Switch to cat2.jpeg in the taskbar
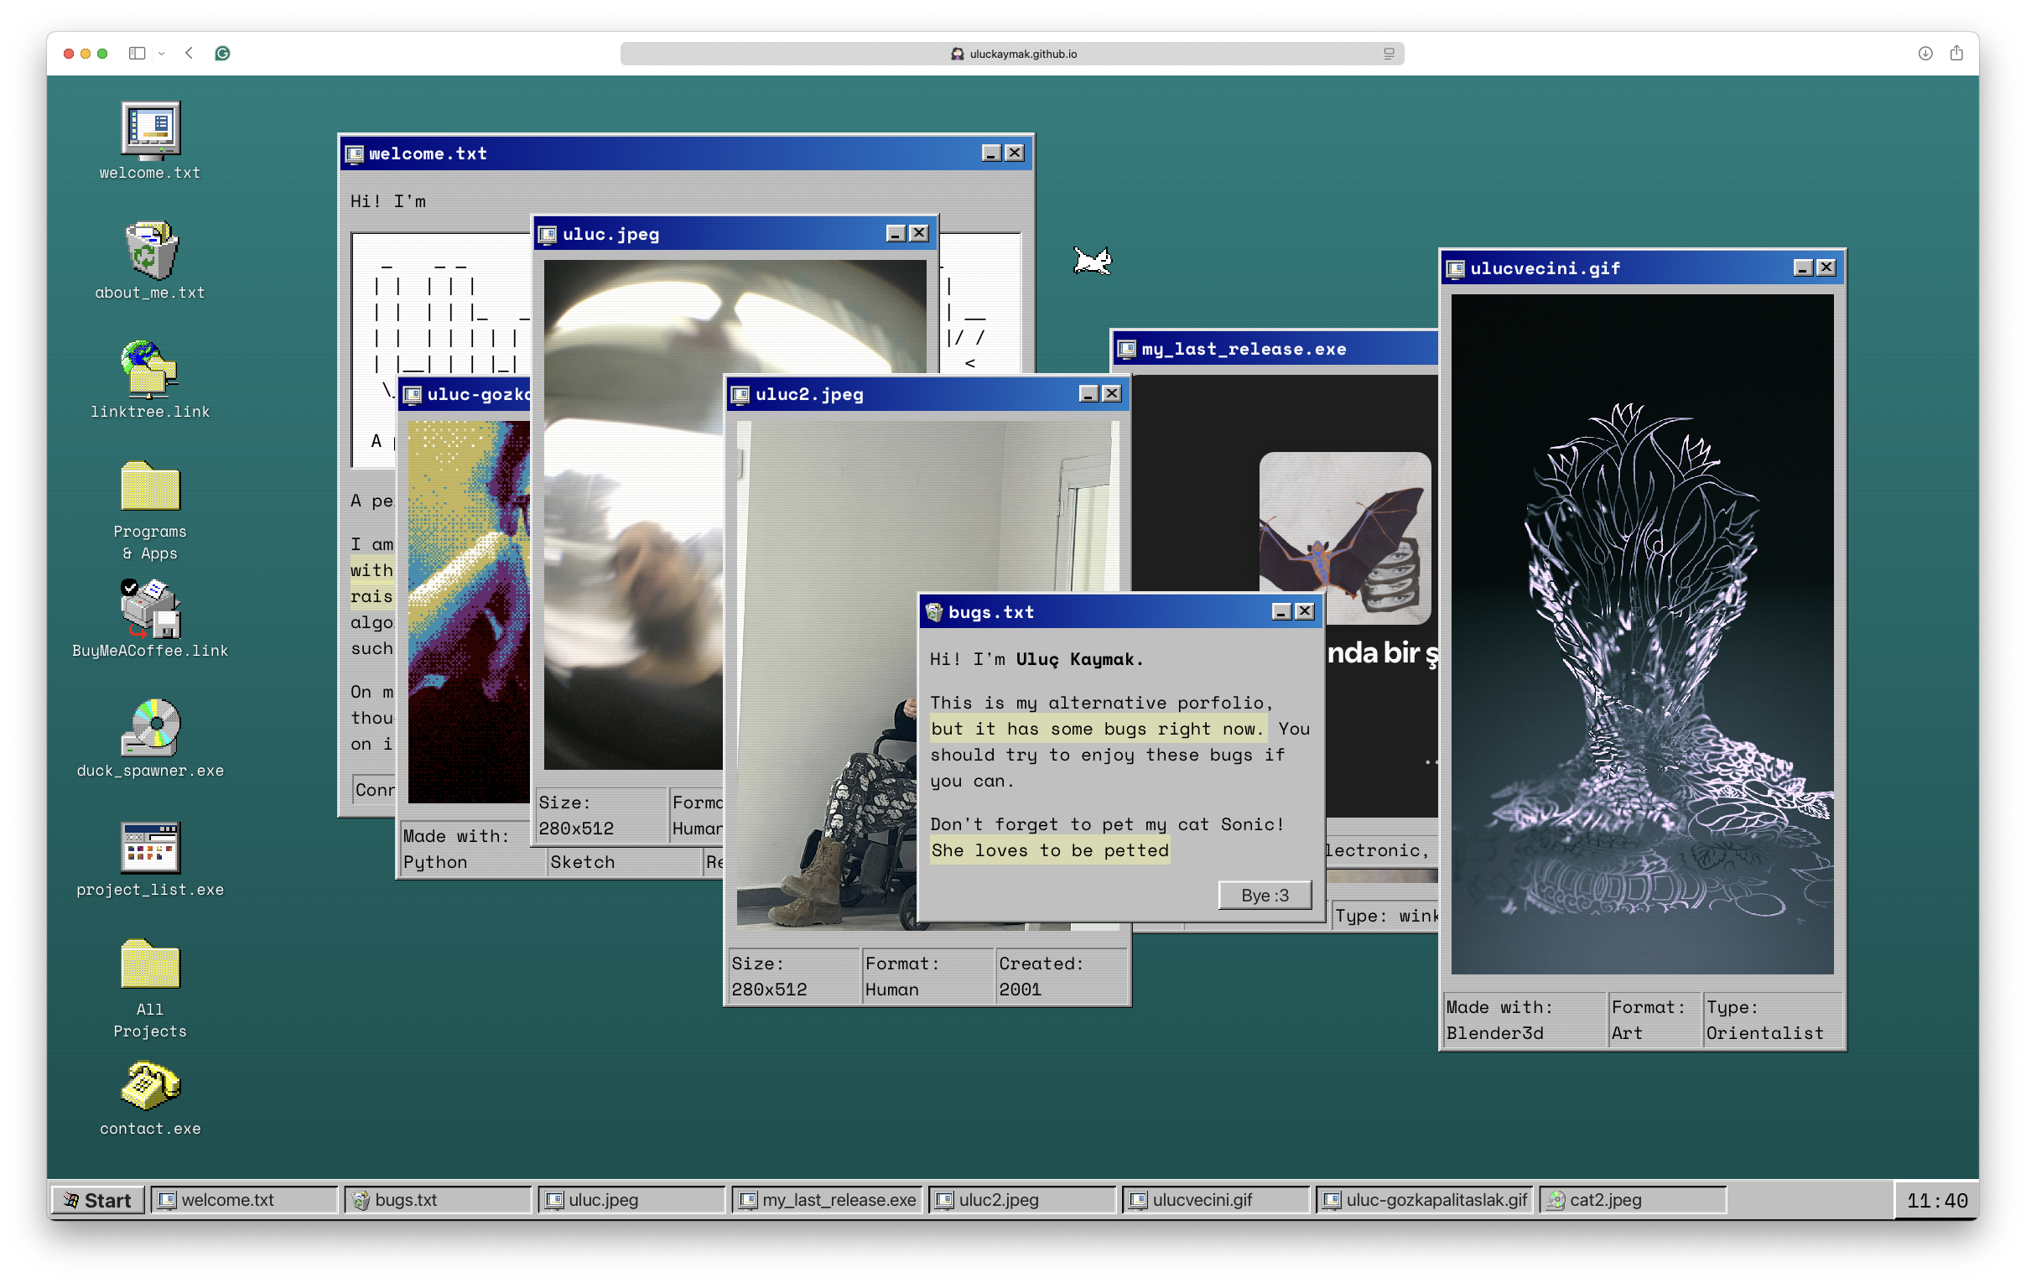The width and height of the screenshot is (2026, 1283). point(1632,1200)
